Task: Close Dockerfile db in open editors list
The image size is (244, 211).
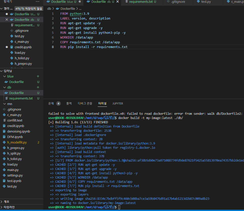Action: (x=7, y=19)
